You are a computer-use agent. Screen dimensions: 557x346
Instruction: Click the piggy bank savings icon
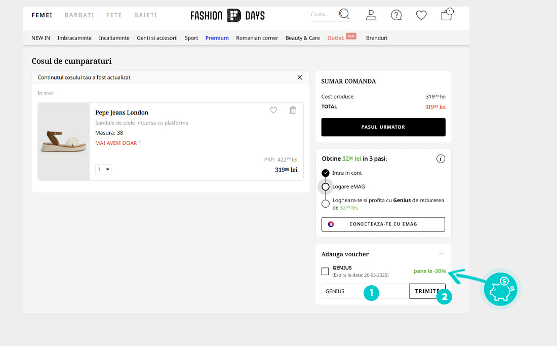point(500,289)
